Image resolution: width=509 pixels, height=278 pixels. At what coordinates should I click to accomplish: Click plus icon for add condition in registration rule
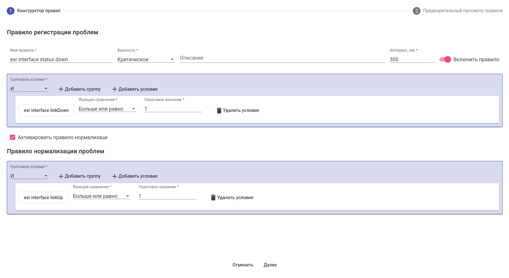(115, 89)
